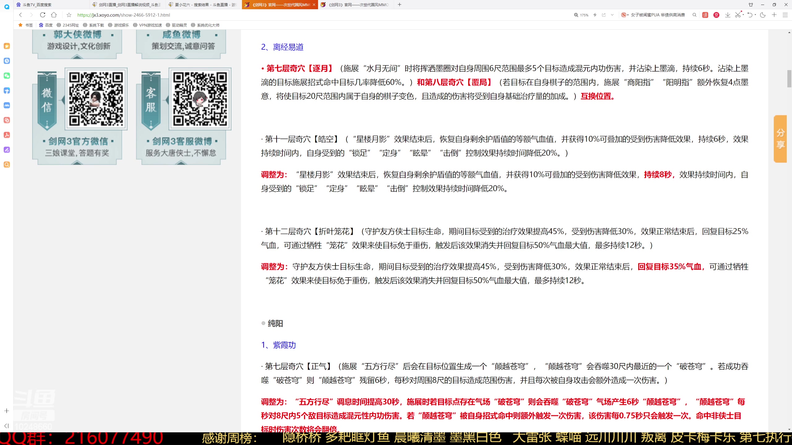792x445 pixels.
Task: Open the downloads manager icon
Action: pos(728,15)
